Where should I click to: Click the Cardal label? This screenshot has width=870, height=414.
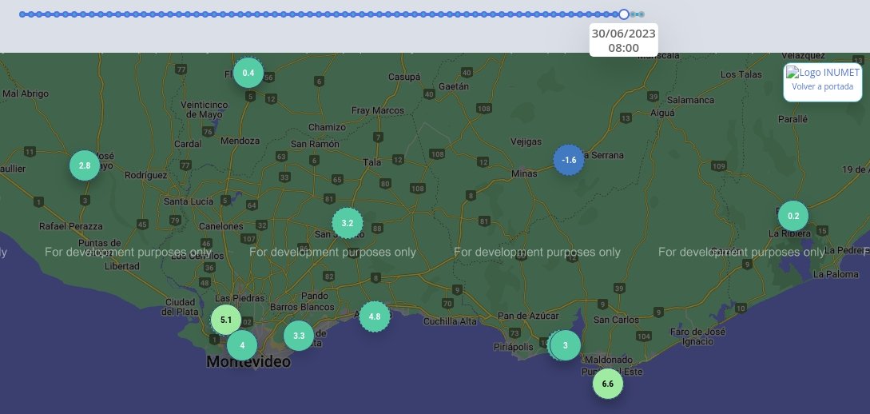(188, 144)
